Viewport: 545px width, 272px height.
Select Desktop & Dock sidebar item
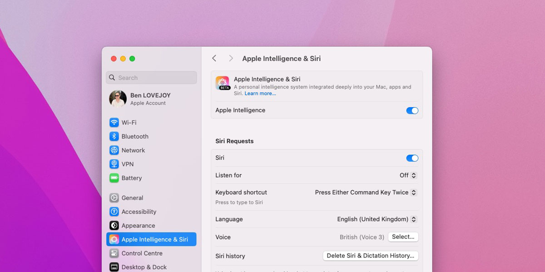[x=144, y=267]
